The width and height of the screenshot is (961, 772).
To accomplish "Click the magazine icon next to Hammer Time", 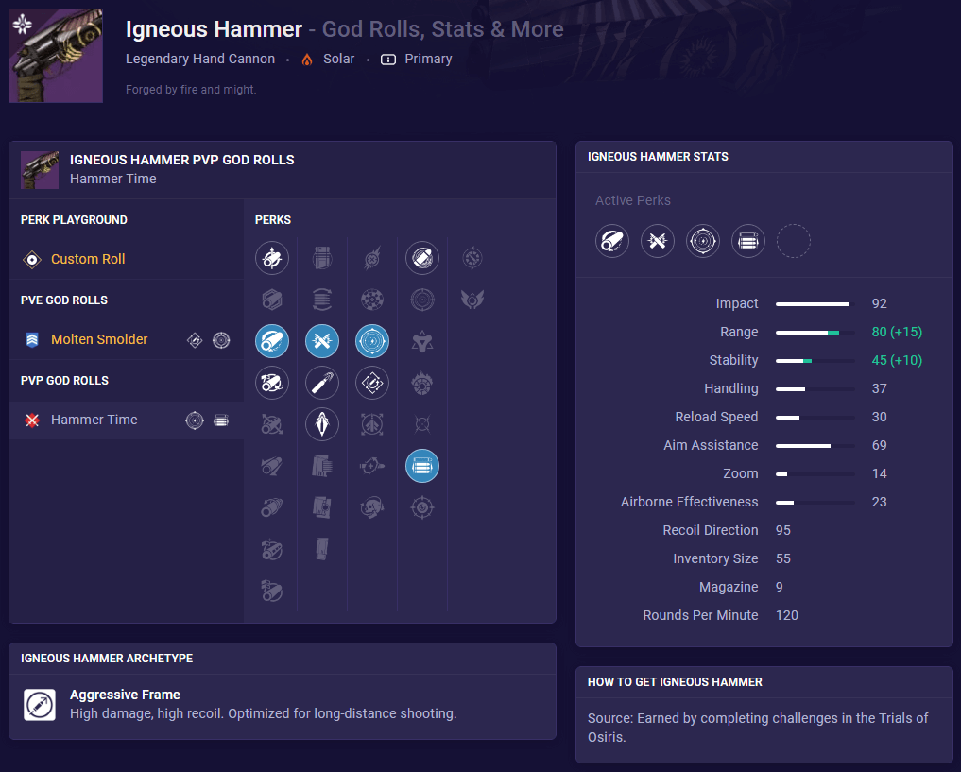I will click(x=221, y=420).
